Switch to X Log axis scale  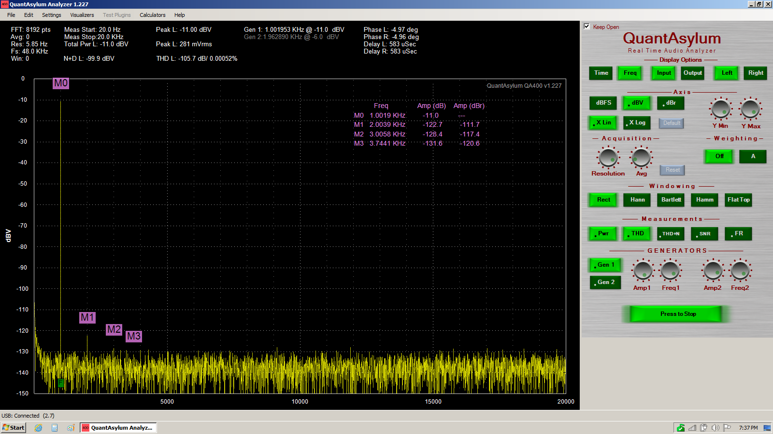637,122
